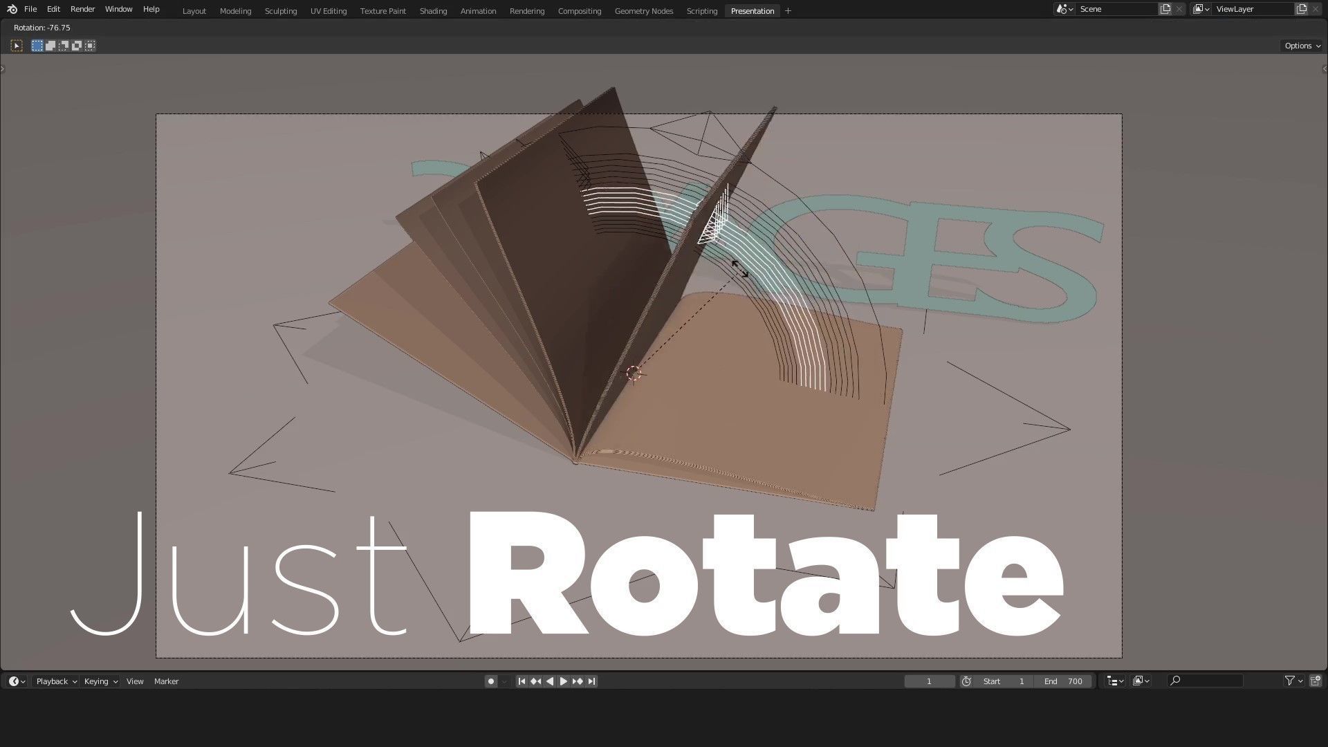Open the Playback dropdown
This screenshot has width=1328, height=747.
click(56, 681)
